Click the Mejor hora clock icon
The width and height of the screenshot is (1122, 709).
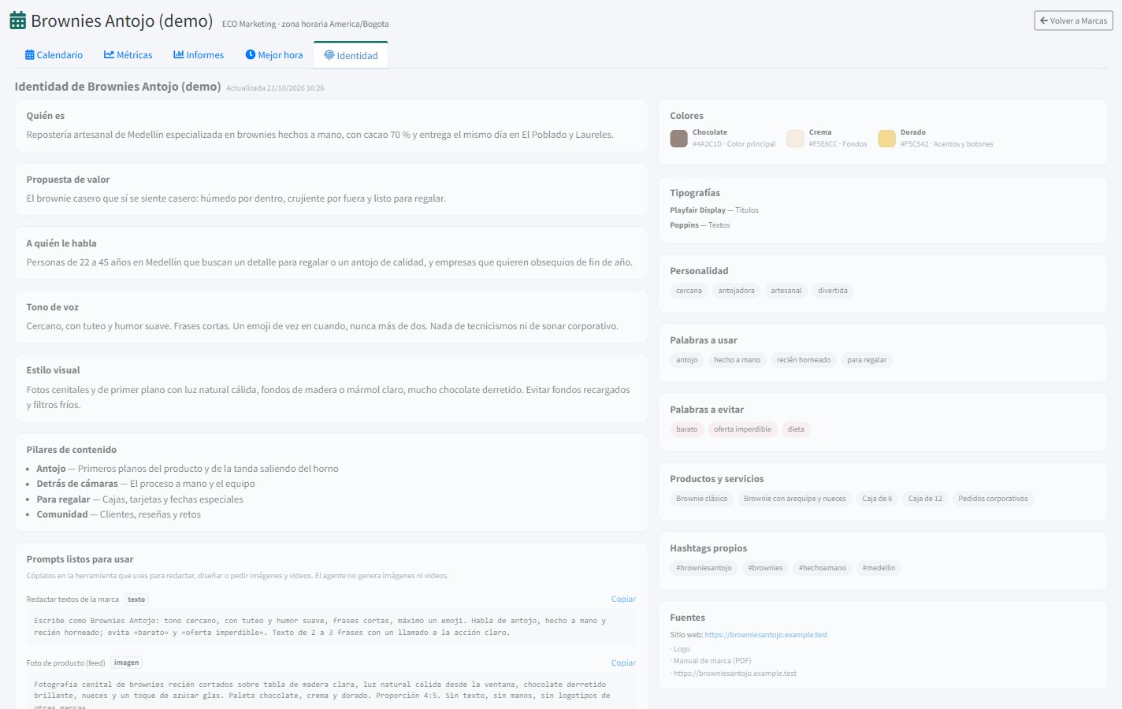(x=251, y=54)
